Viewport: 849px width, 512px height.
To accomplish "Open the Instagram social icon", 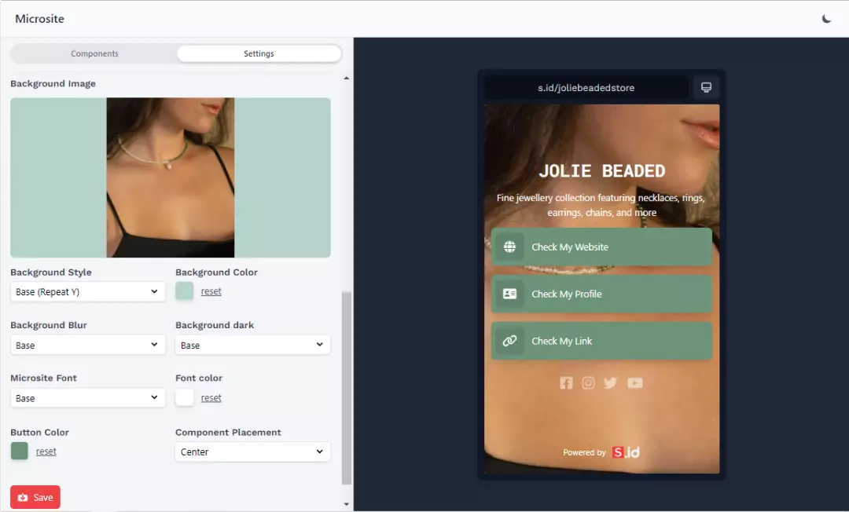I will 588,383.
